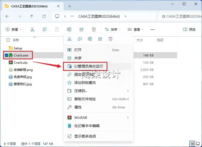202x147 pixels.
Task: Open 属性 from the context menu
Action: pyautogui.click(x=98, y=107)
